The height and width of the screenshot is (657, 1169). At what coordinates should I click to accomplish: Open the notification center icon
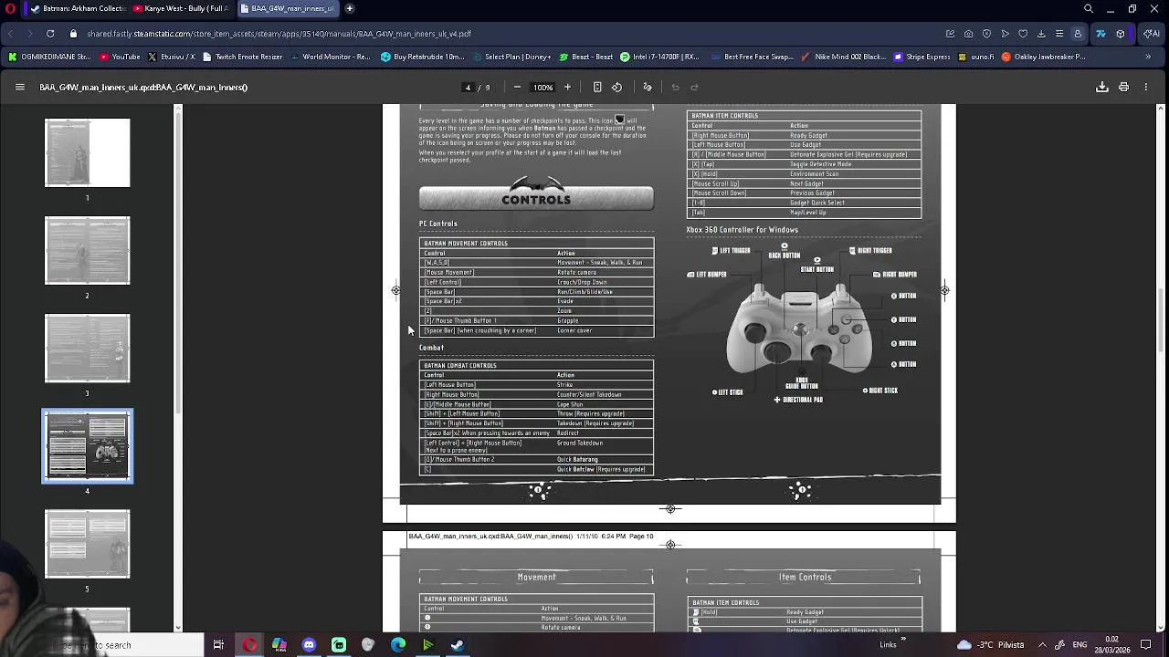tap(1145, 644)
